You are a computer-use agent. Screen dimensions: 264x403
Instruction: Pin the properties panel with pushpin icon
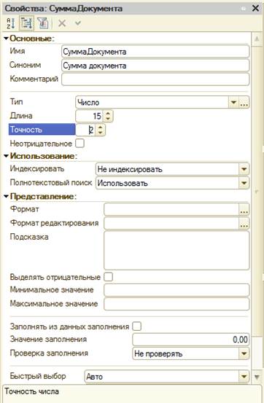point(243,9)
